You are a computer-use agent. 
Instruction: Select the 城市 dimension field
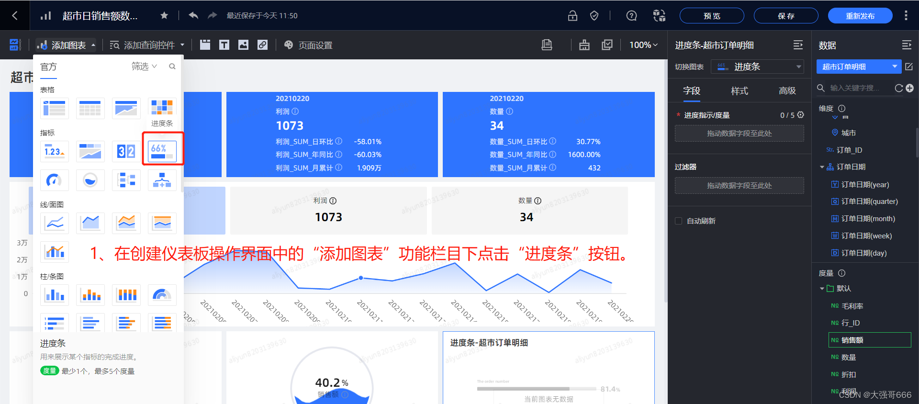pyautogui.click(x=848, y=133)
